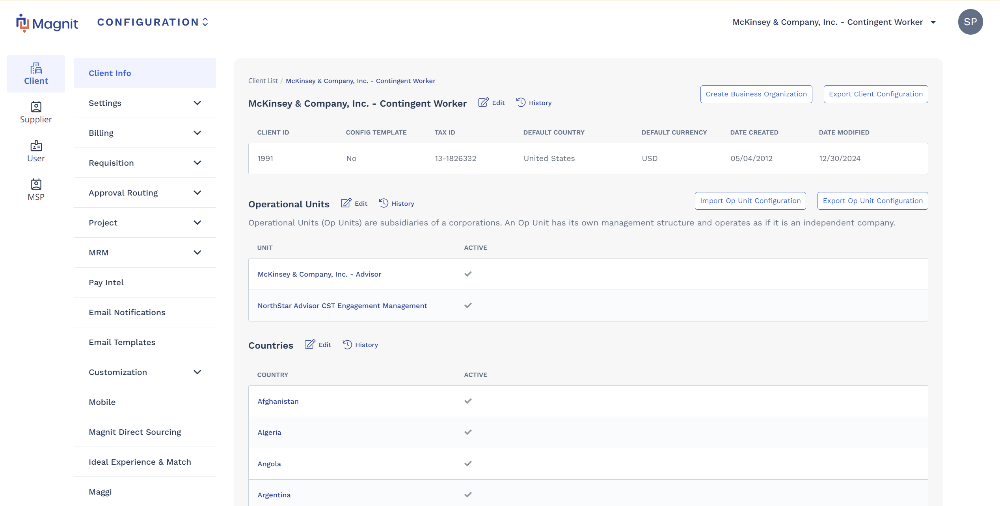The width and height of the screenshot is (1000, 506).
Task: Select Email Templates in the side menu
Action: click(x=122, y=342)
